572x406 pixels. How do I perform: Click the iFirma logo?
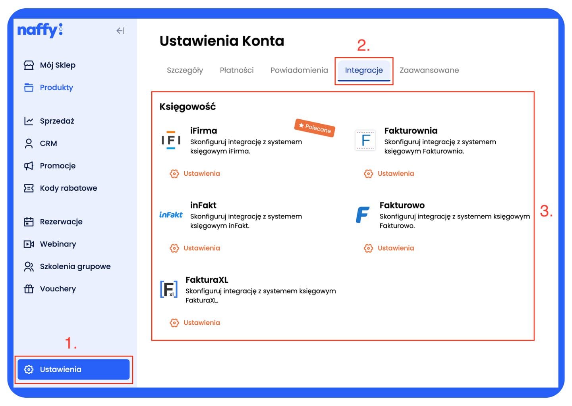(x=171, y=140)
